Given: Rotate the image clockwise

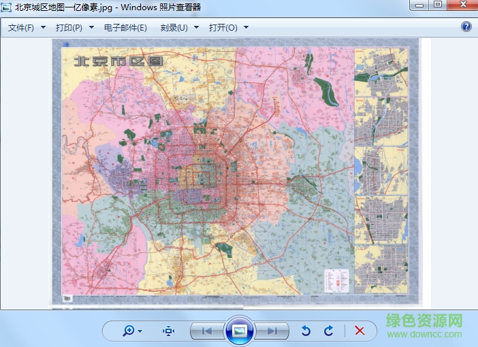Looking at the screenshot, I should 329,331.
